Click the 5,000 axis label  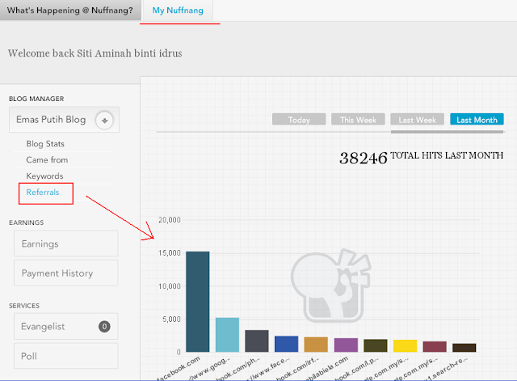click(171, 320)
